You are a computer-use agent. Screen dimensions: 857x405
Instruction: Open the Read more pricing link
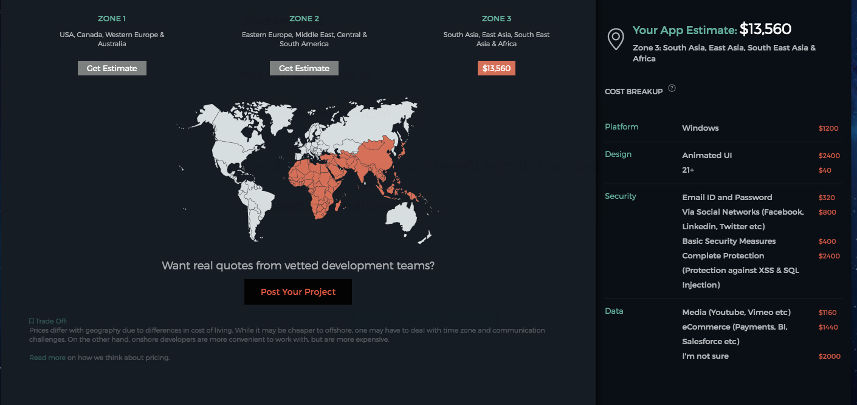47,358
